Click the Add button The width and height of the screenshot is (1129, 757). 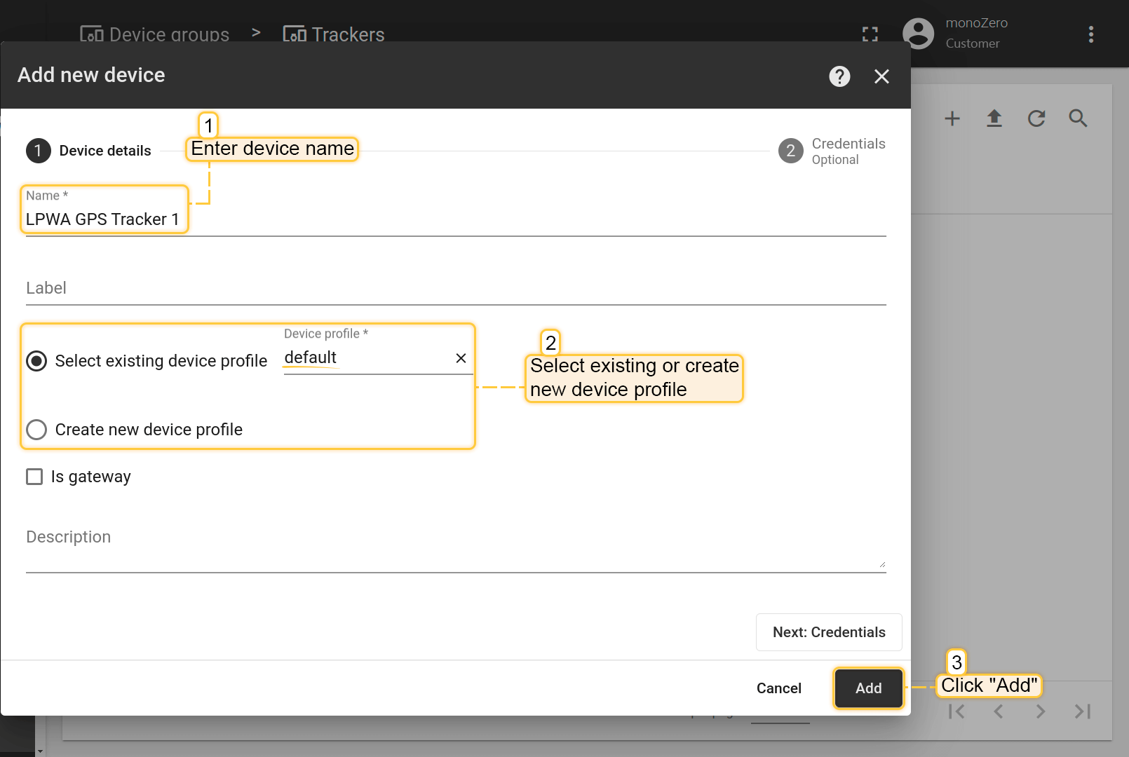click(868, 688)
